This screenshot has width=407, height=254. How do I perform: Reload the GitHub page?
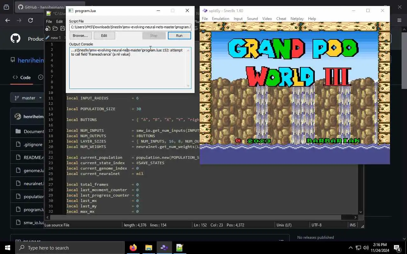coord(31,20)
